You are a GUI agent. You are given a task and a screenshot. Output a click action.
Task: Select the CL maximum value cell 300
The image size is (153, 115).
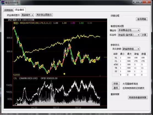click(130, 61)
